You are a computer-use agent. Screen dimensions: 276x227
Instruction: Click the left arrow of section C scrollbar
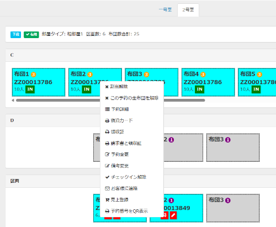click(13, 101)
